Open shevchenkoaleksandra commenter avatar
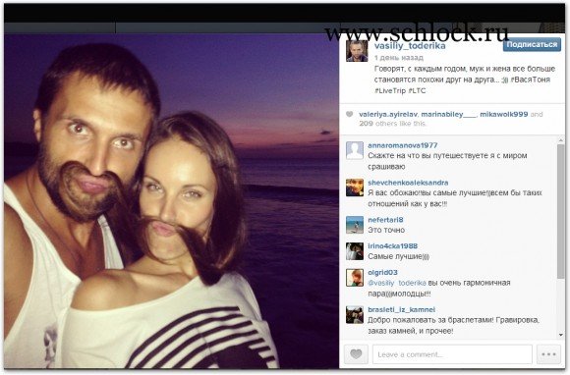The image size is (570, 375). [355, 187]
